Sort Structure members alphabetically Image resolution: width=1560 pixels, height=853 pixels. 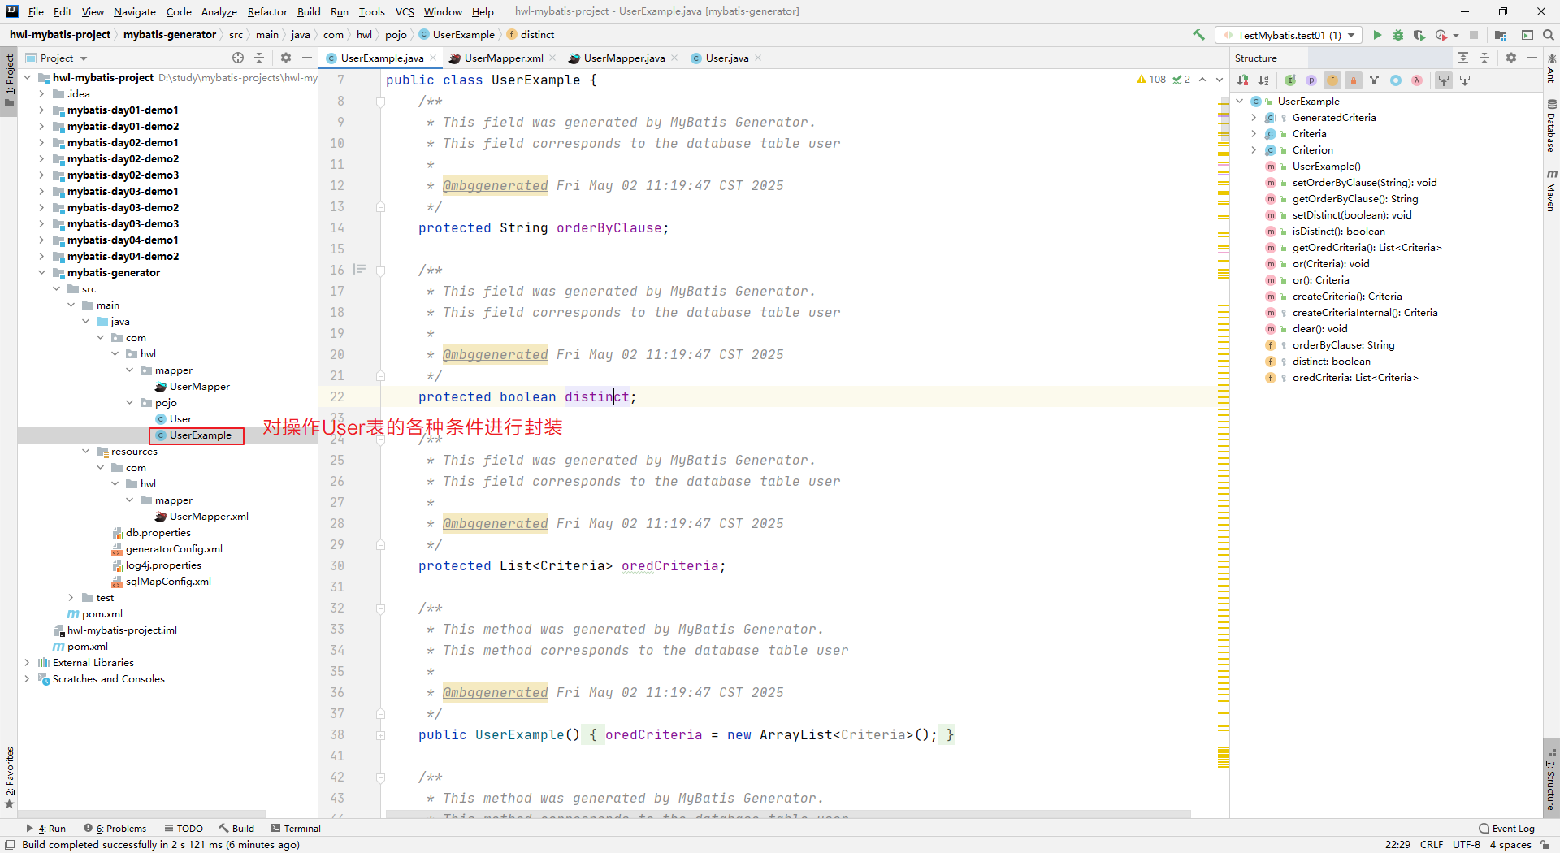(1263, 80)
